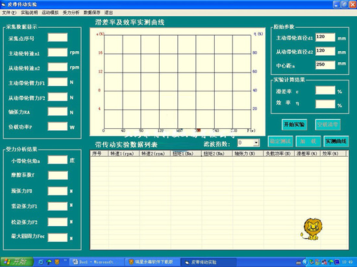The width and height of the screenshot is (357, 267).
Task: Click the 采集点序号 field
Action: (58, 38)
